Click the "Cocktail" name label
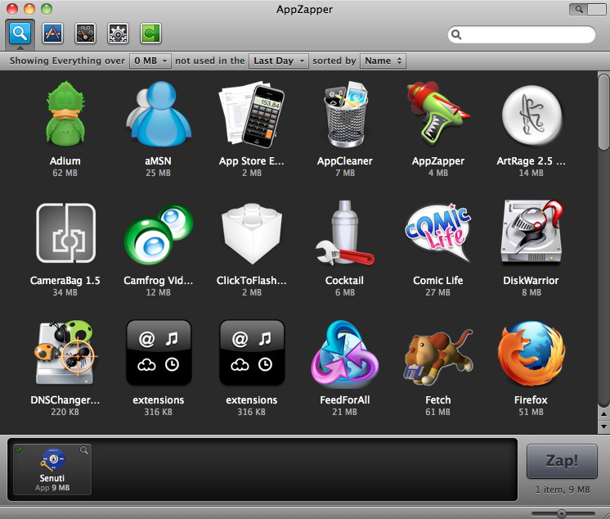The image size is (610, 519). click(x=344, y=280)
